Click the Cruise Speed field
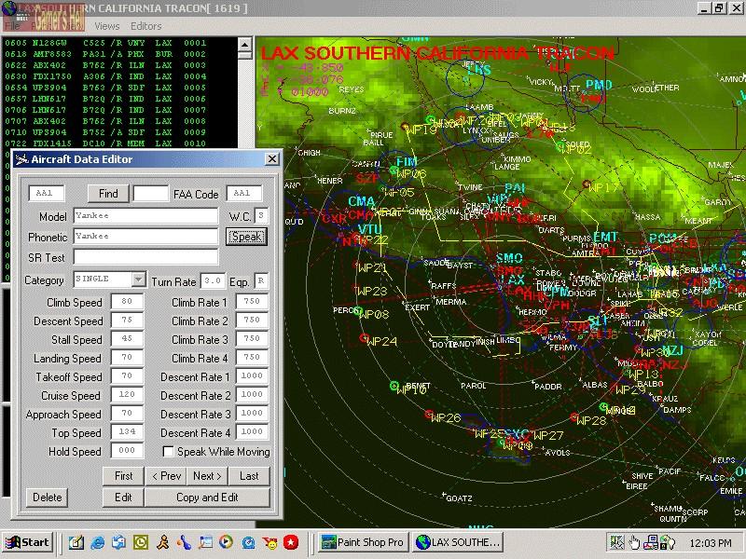Viewport: 746px width, 559px height. [x=127, y=394]
